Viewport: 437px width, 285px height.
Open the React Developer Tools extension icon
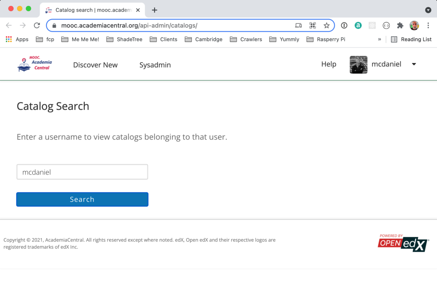point(372,25)
